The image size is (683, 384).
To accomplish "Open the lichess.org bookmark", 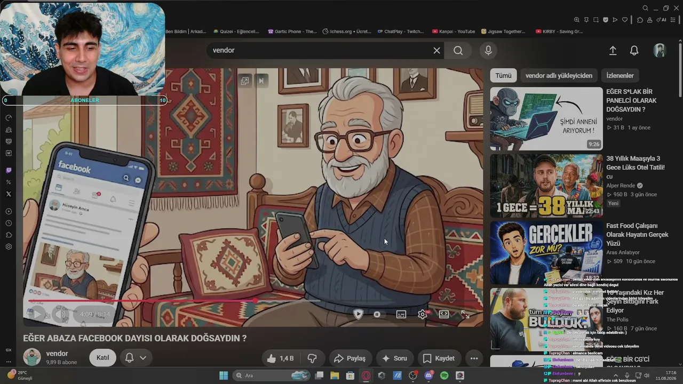I will pyautogui.click(x=347, y=31).
